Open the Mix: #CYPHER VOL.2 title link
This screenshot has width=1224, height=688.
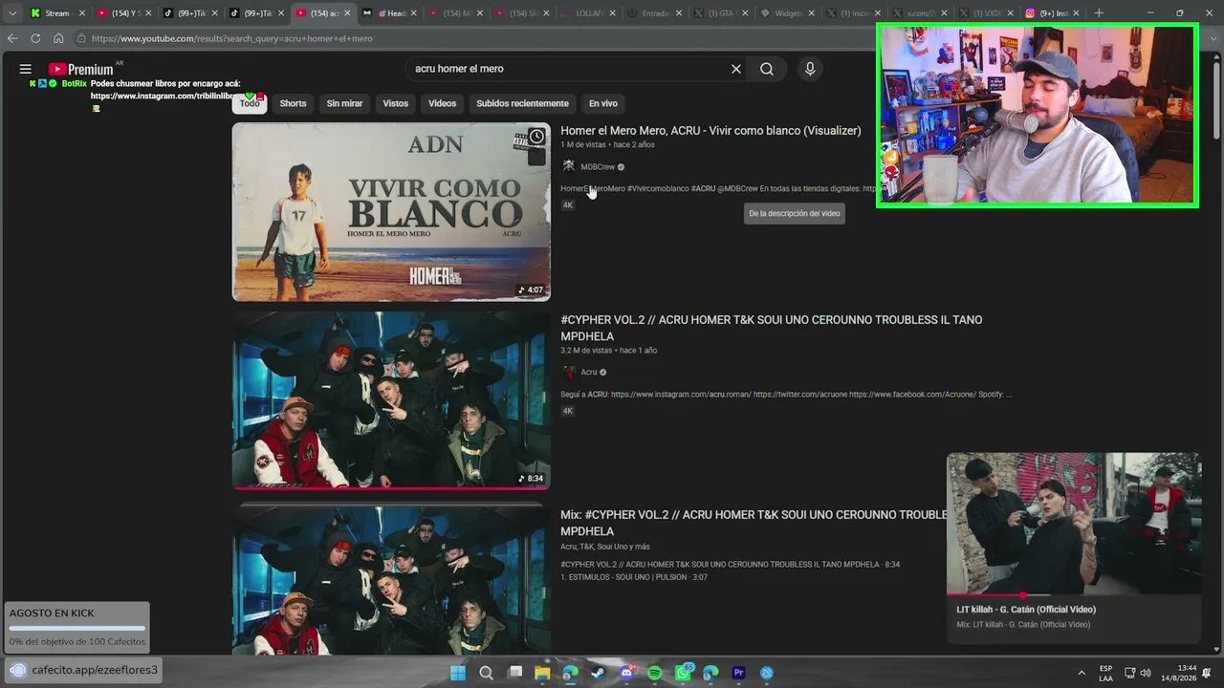(x=754, y=523)
